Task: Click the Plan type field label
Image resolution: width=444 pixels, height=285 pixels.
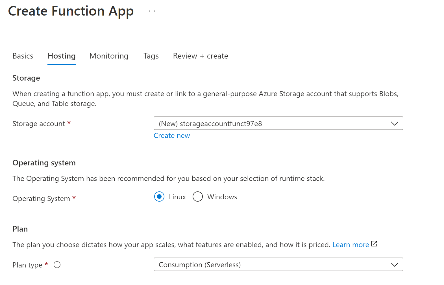Action: point(27,265)
